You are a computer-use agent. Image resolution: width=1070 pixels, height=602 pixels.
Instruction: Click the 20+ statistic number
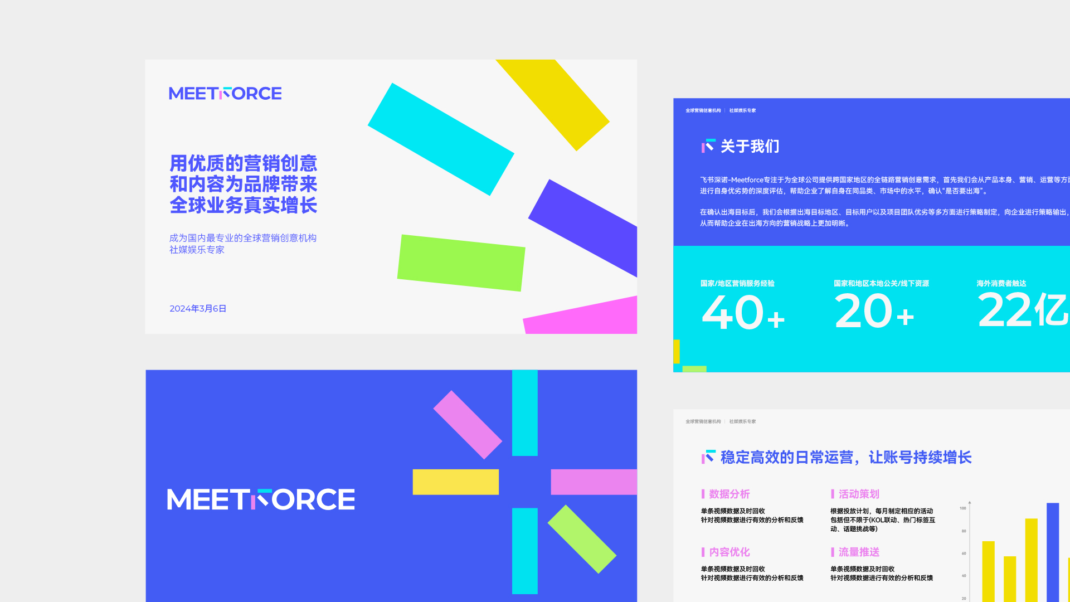coord(873,312)
